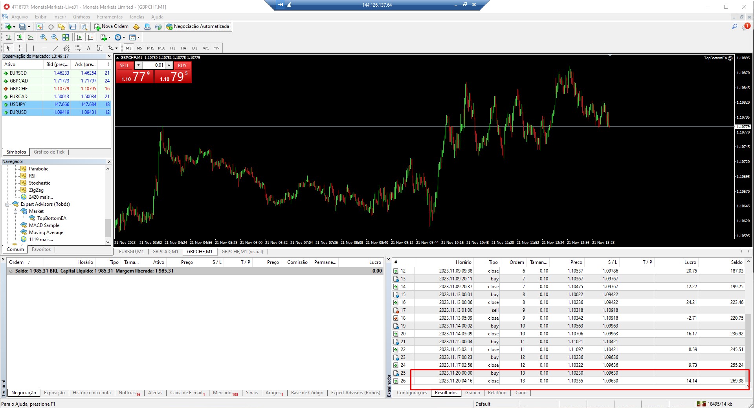
Task: Open the notifications chat icon
Action: tap(745, 27)
